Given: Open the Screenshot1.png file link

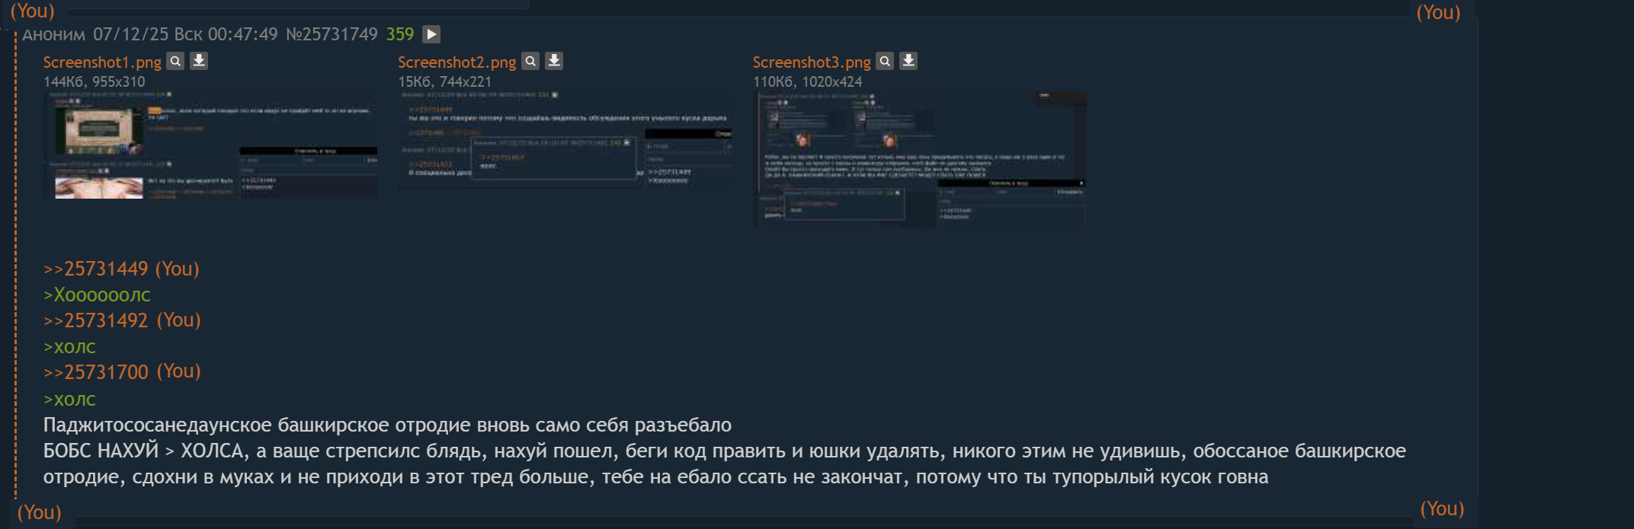Looking at the screenshot, I should coord(102,62).
